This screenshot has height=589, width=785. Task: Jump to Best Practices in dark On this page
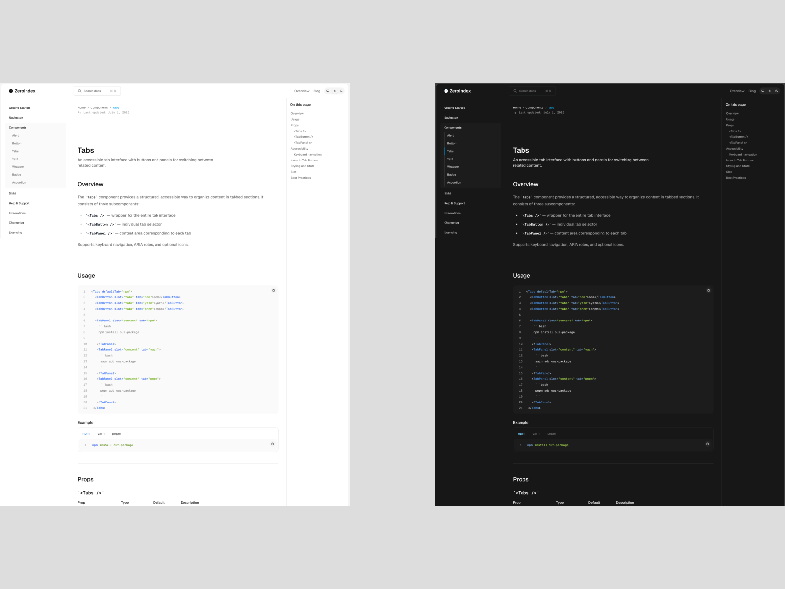click(x=735, y=178)
